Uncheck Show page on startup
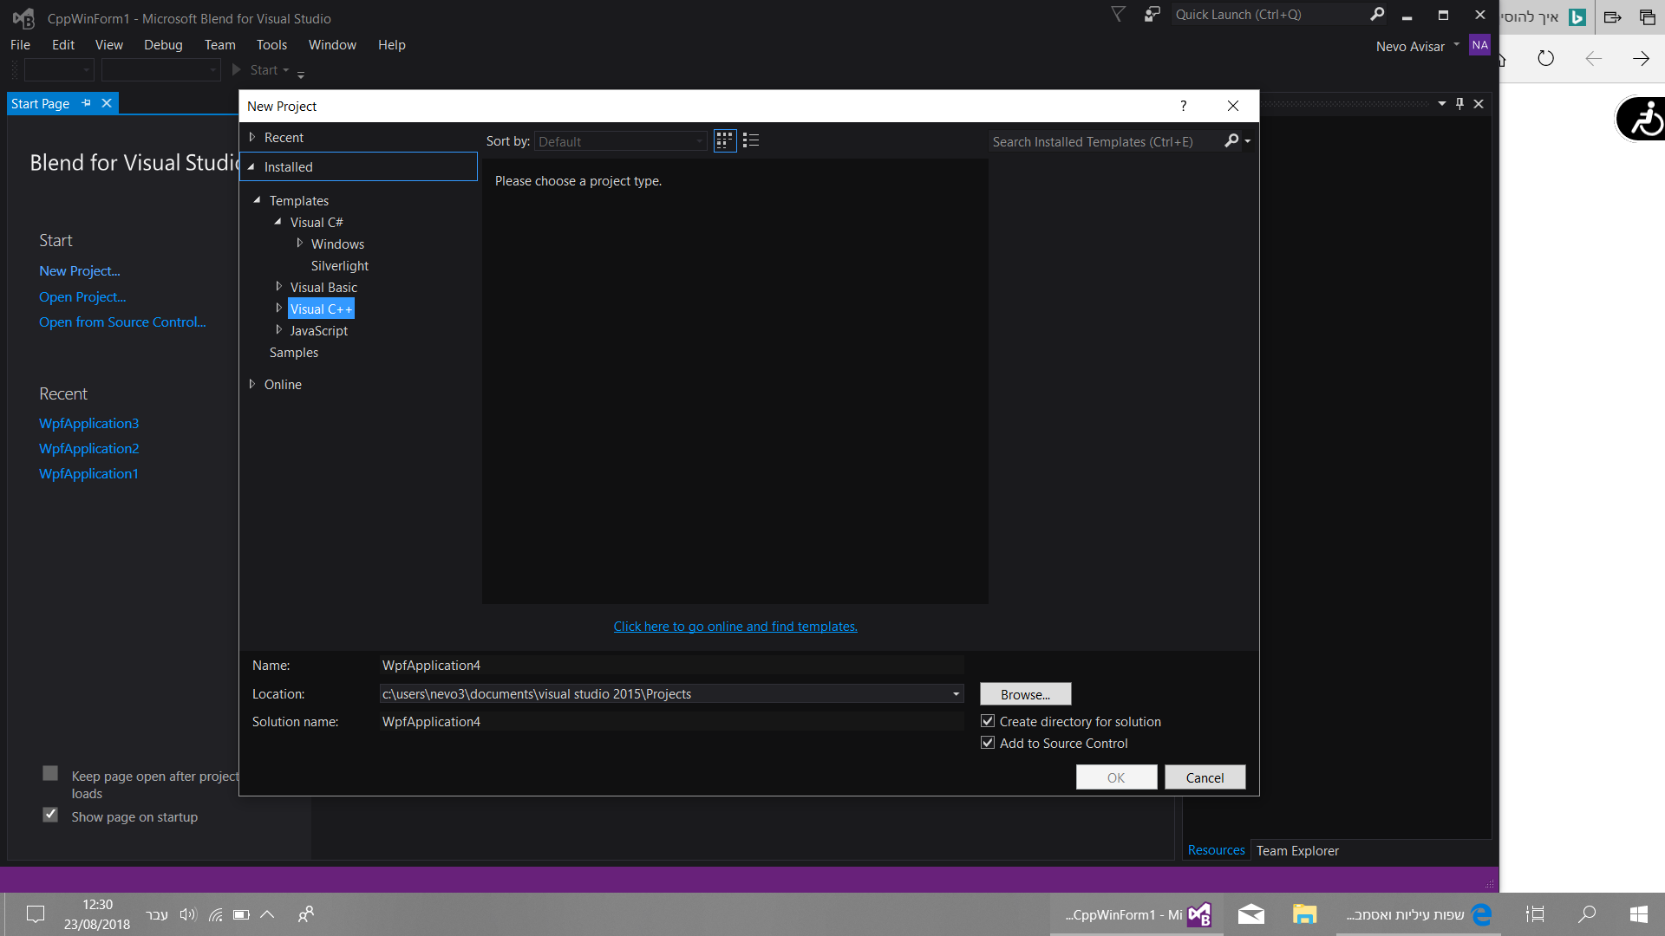 [x=49, y=815]
